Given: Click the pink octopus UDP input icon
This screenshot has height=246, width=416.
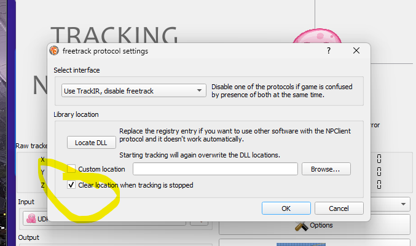Looking at the screenshot, I should tap(31, 218).
